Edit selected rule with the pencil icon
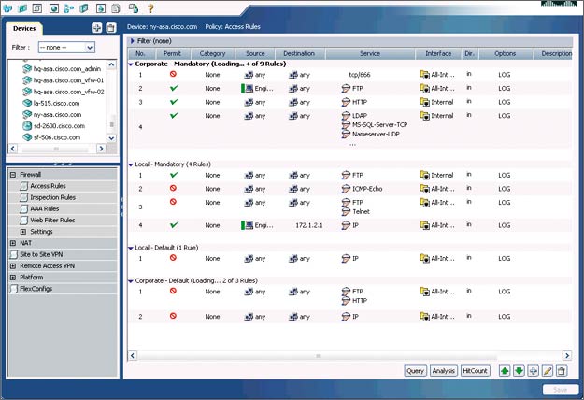This screenshot has height=400, width=584. 548,371
